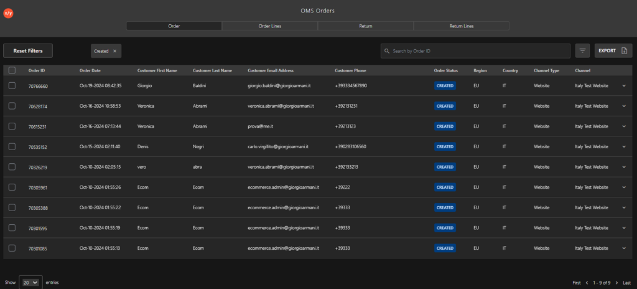Switch to the Order tab
Screen dimensions: 637x289
click(x=174, y=26)
